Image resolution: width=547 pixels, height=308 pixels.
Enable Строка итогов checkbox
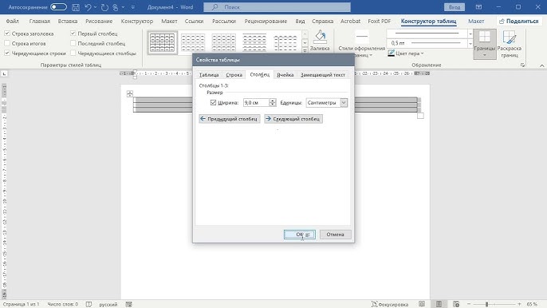[7, 43]
